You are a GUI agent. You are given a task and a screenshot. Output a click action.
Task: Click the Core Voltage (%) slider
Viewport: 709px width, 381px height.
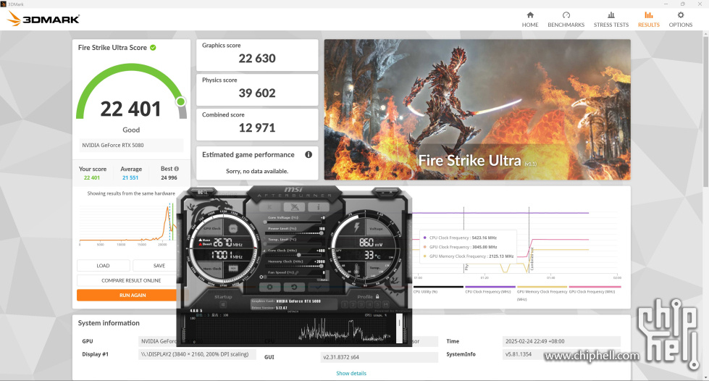click(294, 222)
